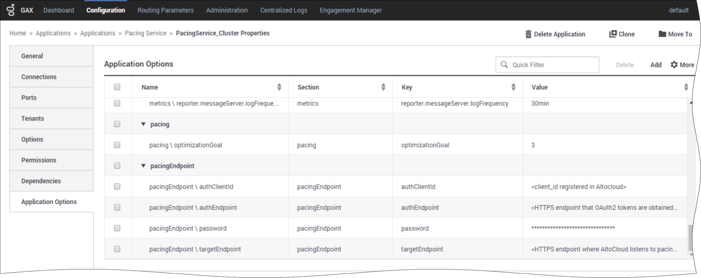The image size is (701, 278).
Task: Collapse the pacingEndpoint section group
Action: (143, 166)
